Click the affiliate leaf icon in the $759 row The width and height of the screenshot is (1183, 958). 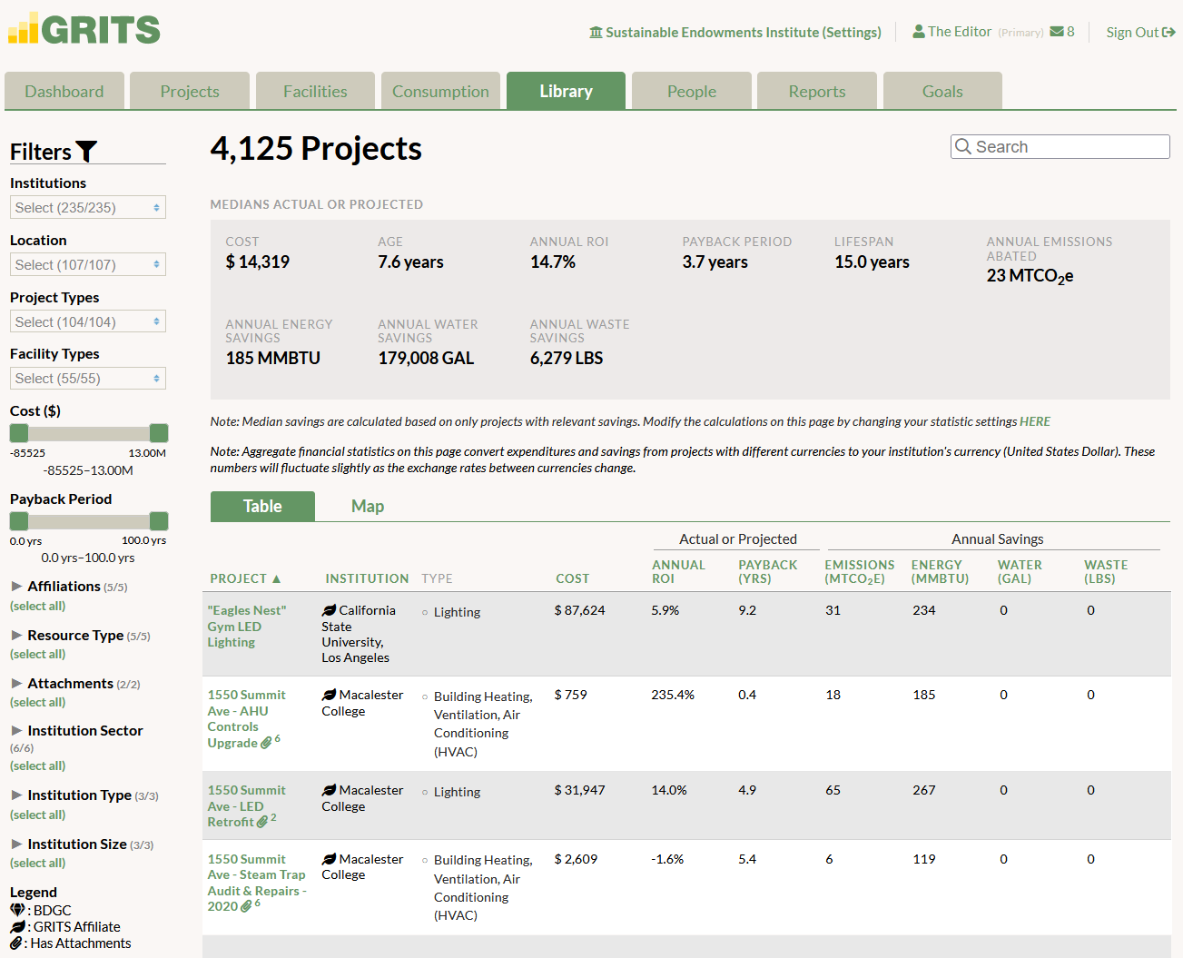329,695
